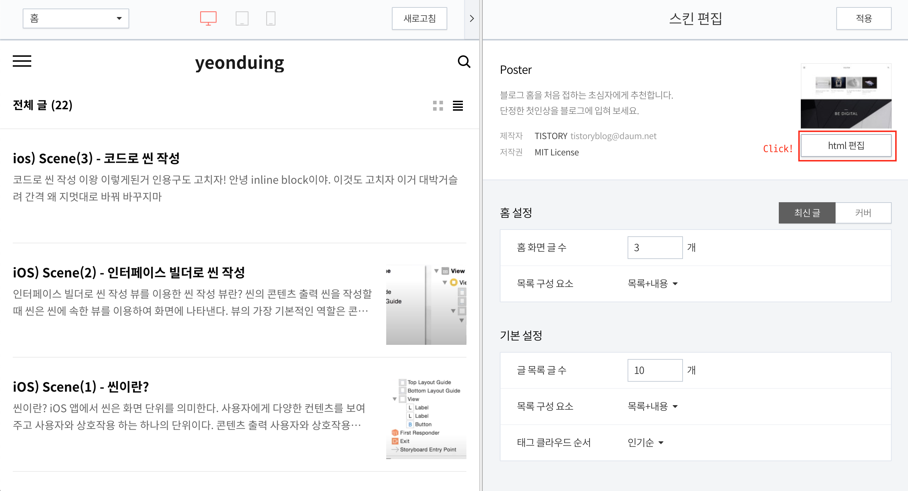Image resolution: width=908 pixels, height=491 pixels.
Task: Open basic settings 목록 구성 요소 dropdown
Action: point(652,406)
